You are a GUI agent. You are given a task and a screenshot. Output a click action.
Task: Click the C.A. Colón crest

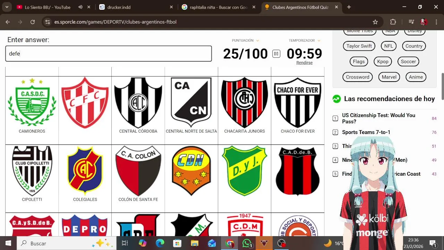point(138,171)
